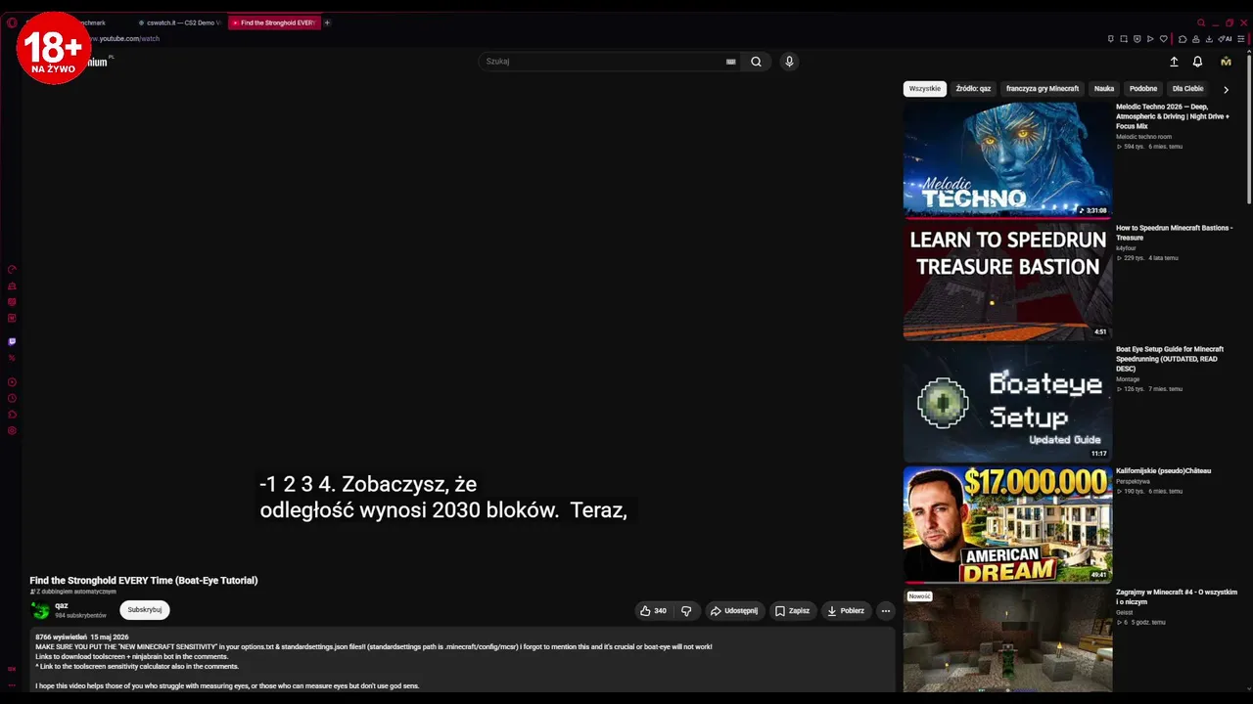Open the player play icon in toolbar
Screen dimensions: 1253x704
click(x=1150, y=39)
